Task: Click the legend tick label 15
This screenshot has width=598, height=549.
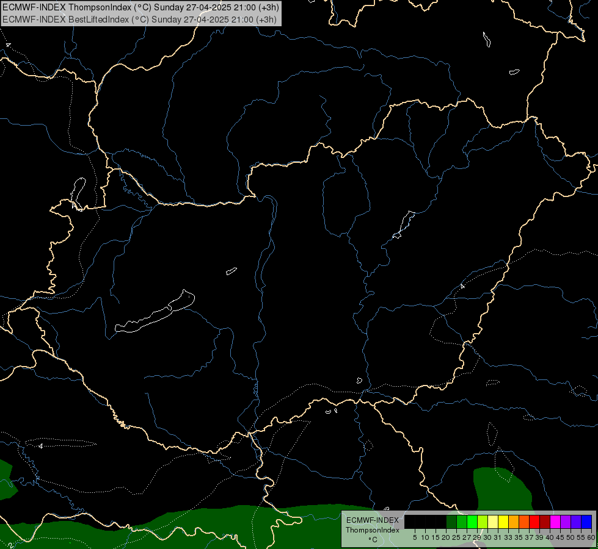Action: pos(436,537)
